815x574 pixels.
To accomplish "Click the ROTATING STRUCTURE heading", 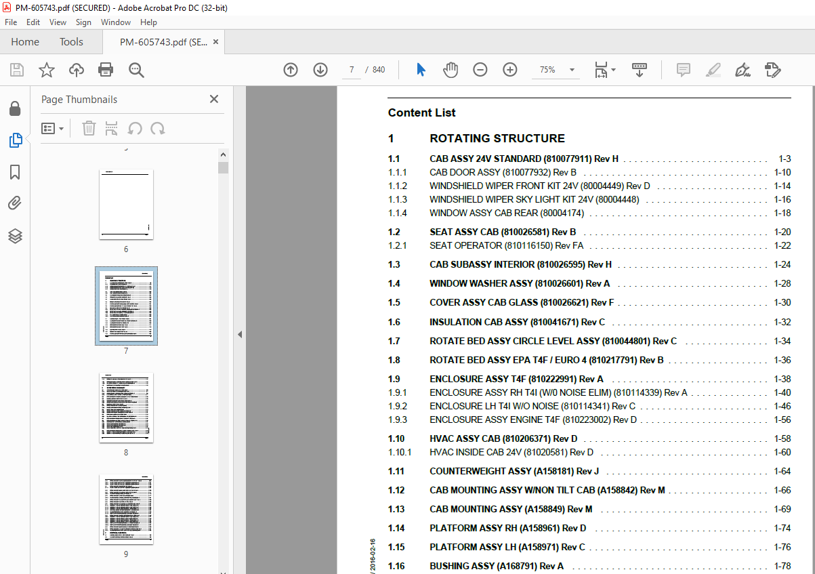I will click(497, 138).
